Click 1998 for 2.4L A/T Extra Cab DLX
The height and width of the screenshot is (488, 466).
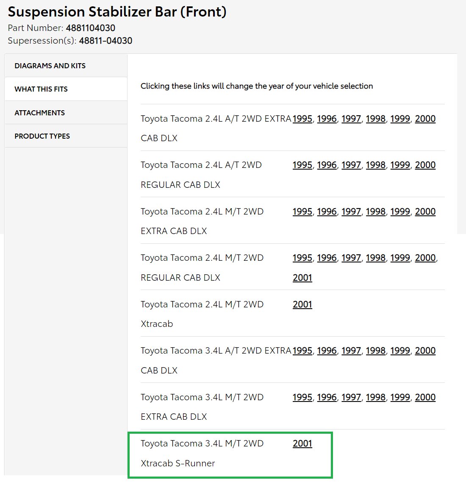point(375,119)
